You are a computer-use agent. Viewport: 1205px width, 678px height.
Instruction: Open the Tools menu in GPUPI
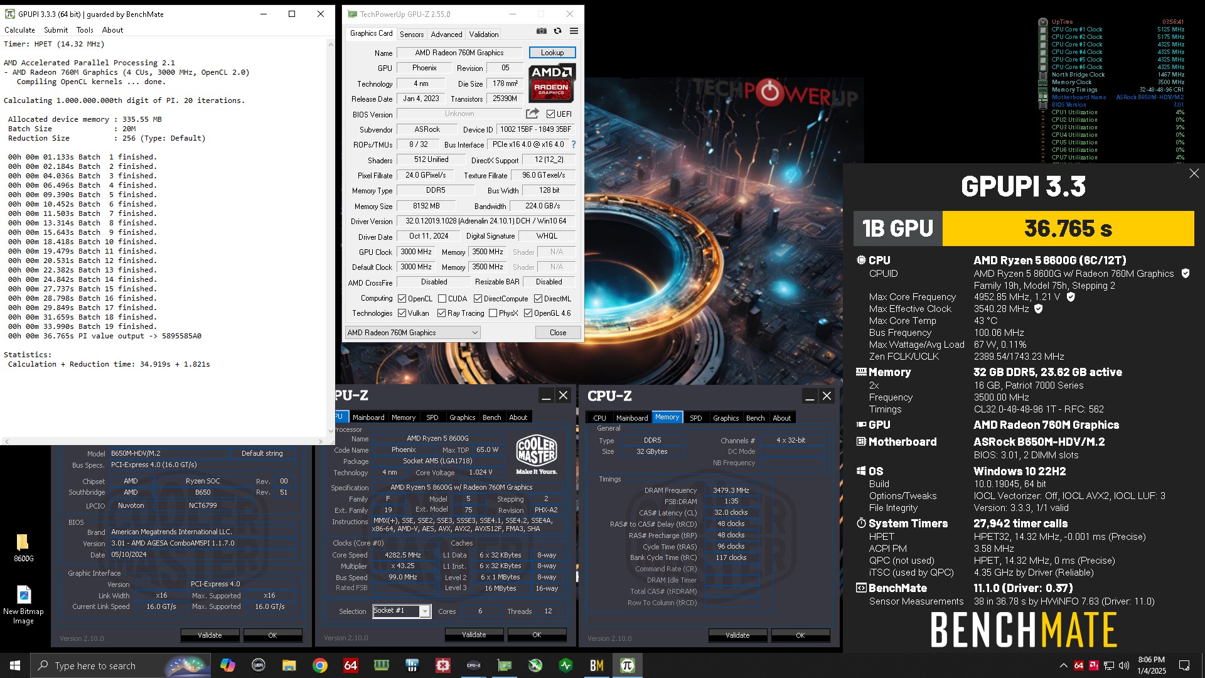[x=85, y=30]
